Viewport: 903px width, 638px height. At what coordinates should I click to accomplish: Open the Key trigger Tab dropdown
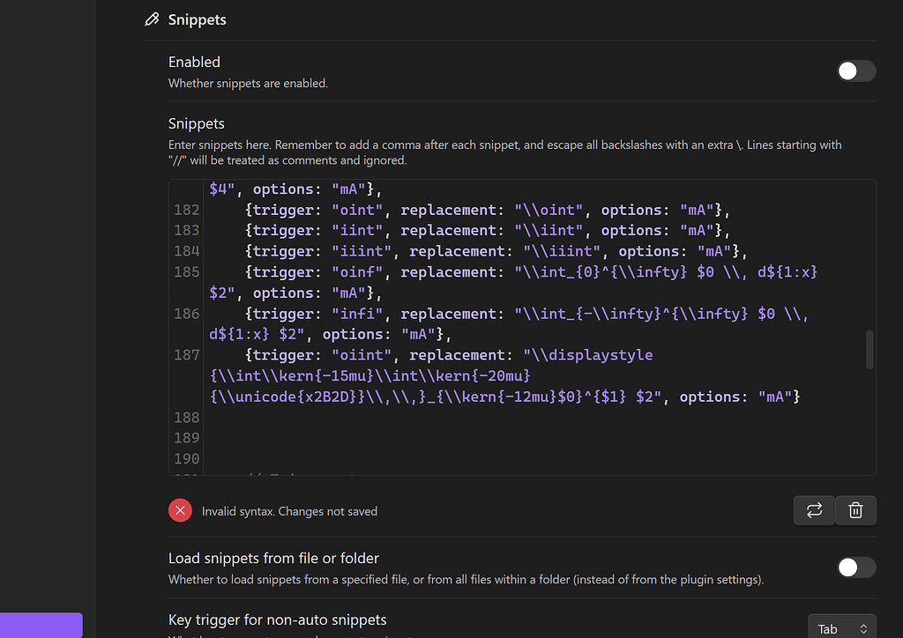[x=841, y=627]
